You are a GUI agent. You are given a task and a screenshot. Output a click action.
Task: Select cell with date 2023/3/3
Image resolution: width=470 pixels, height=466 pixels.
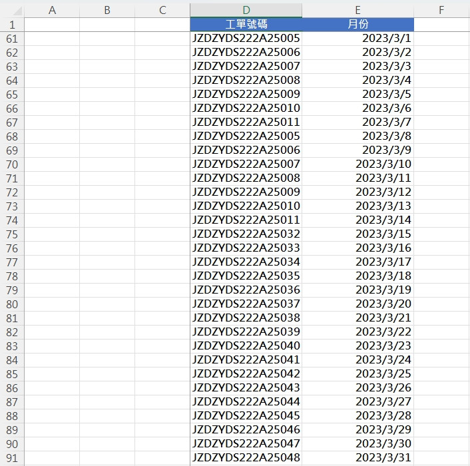click(x=358, y=66)
